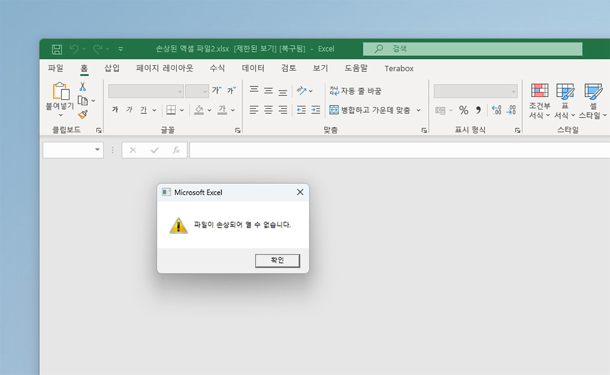Click the Redo arrow icon
This screenshot has width=610, height=375.
pos(97,49)
